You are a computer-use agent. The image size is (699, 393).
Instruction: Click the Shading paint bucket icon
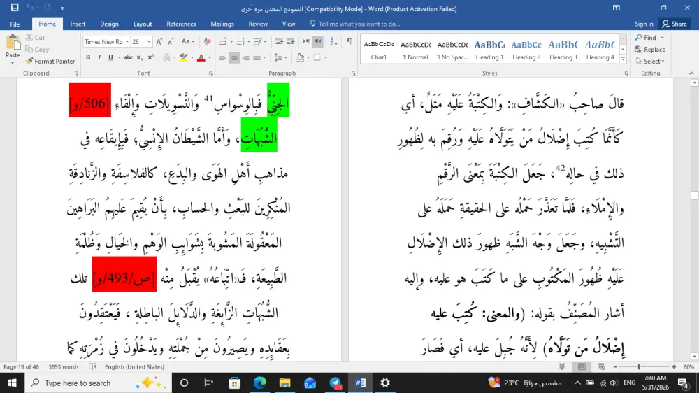[x=300, y=57]
